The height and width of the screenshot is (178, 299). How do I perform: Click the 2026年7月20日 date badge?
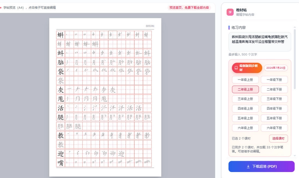[276, 68]
